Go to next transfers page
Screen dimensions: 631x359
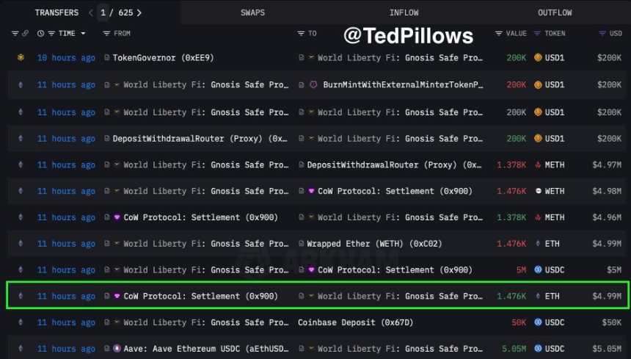pos(139,12)
